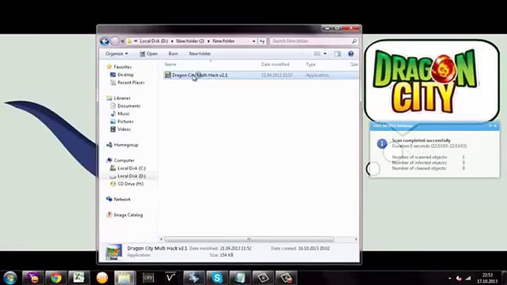
Task: Go back with the Explorer Back arrow
Action: click(x=105, y=41)
